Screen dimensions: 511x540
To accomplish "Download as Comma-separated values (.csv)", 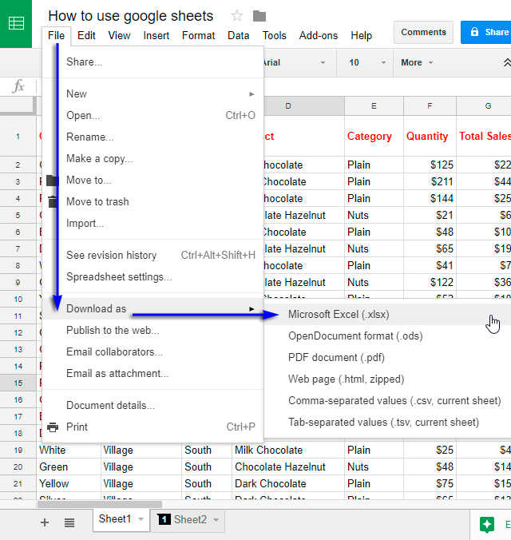I will click(x=387, y=401).
